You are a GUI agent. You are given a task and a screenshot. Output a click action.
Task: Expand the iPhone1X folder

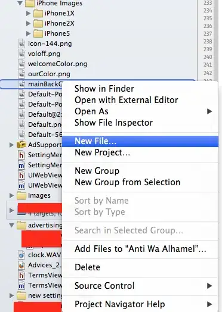pos(28,13)
